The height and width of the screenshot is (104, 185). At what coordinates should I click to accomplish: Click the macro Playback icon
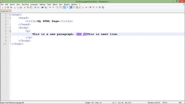coord(97,8)
